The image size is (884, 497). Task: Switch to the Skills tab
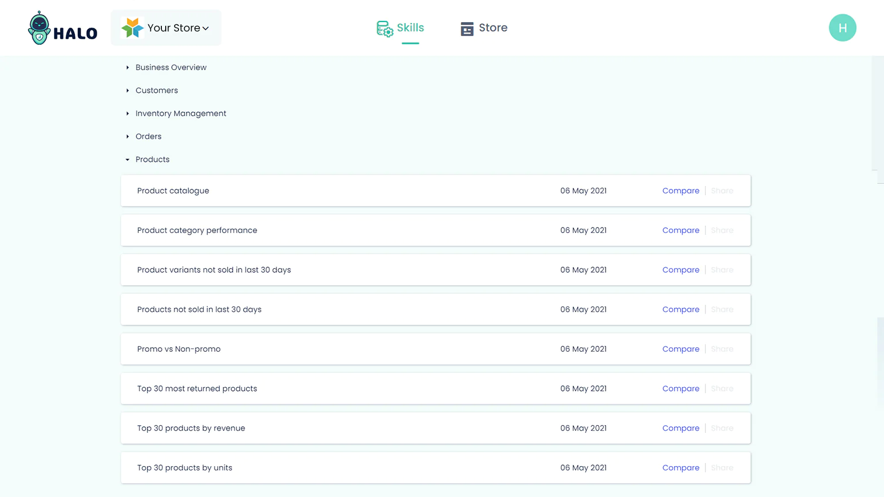click(x=401, y=29)
